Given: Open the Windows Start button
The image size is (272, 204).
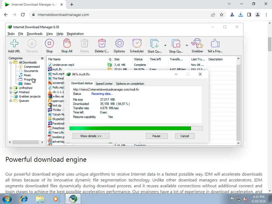Looking at the screenshot, I should click(7, 199).
